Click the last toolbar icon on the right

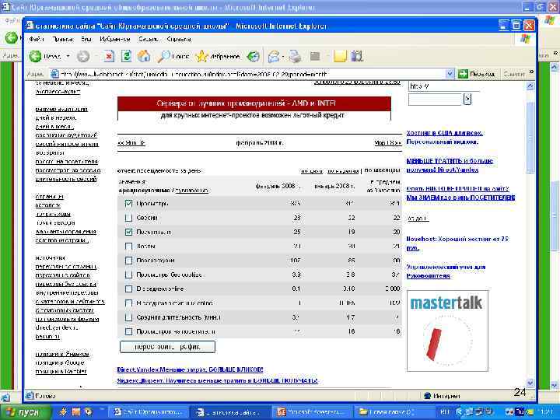point(357,56)
